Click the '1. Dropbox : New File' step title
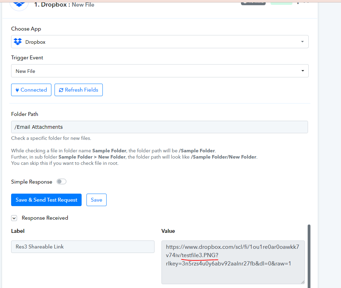341x288 pixels. coord(64,5)
